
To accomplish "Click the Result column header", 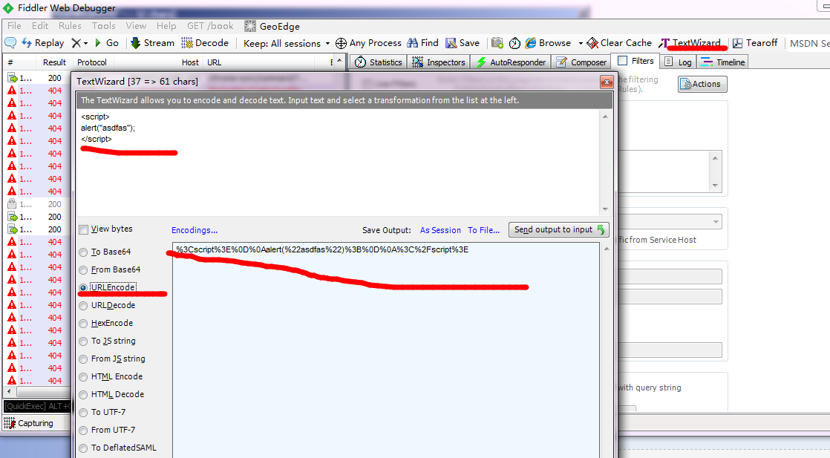I will [x=54, y=62].
